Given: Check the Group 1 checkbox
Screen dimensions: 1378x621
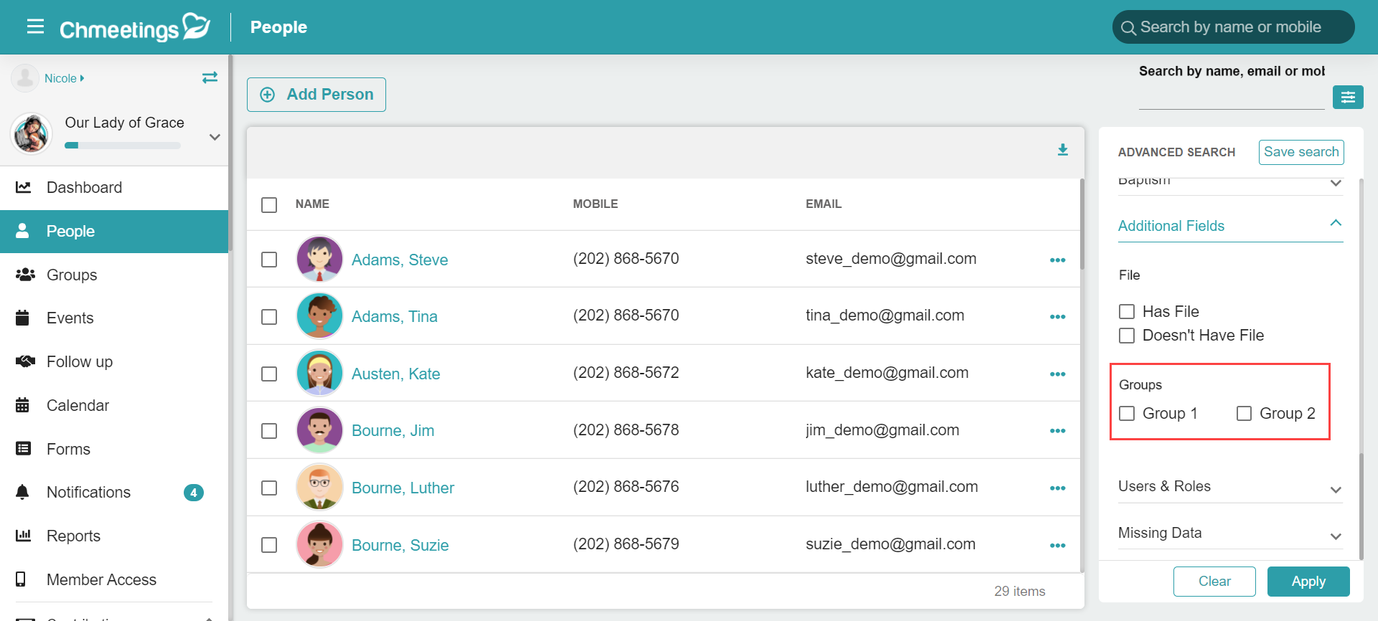Looking at the screenshot, I should [x=1127, y=414].
